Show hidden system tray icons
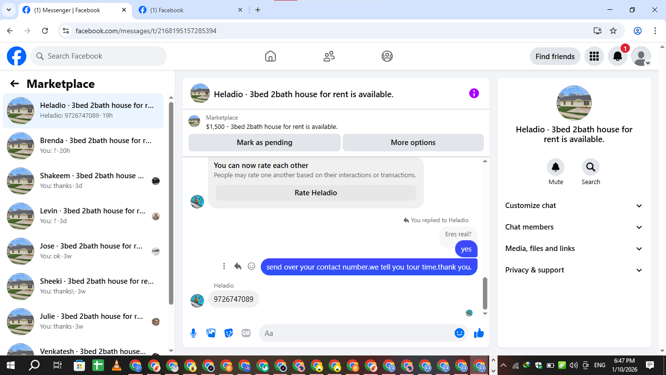The height and width of the screenshot is (375, 666). (x=503, y=365)
